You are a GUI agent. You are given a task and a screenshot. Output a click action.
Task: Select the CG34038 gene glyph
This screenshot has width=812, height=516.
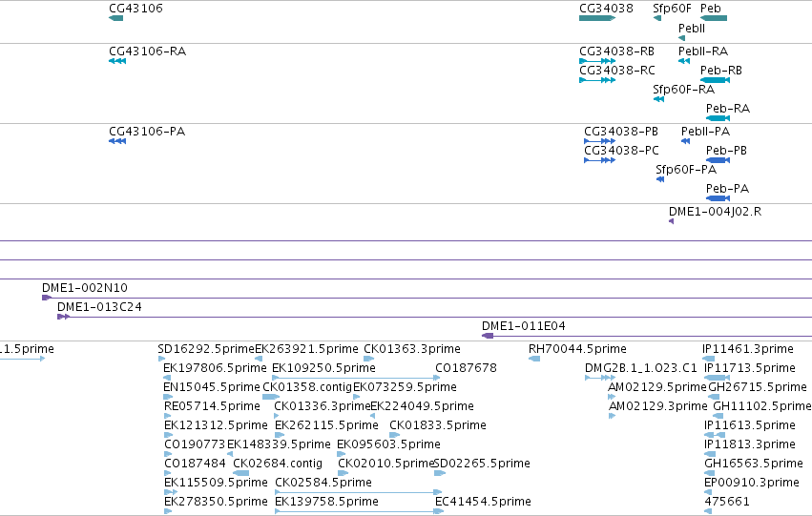pos(597,18)
